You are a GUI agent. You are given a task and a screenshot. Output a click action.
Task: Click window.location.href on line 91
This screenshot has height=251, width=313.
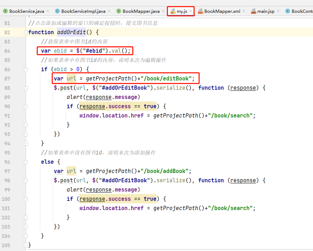[111, 116]
